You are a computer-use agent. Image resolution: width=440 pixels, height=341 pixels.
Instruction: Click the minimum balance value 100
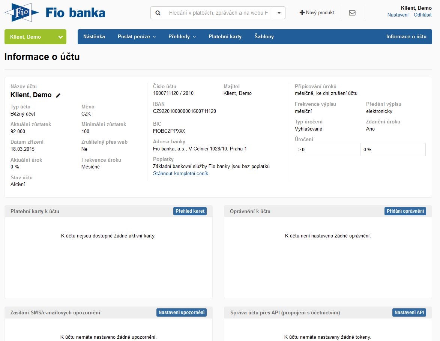[85, 131]
